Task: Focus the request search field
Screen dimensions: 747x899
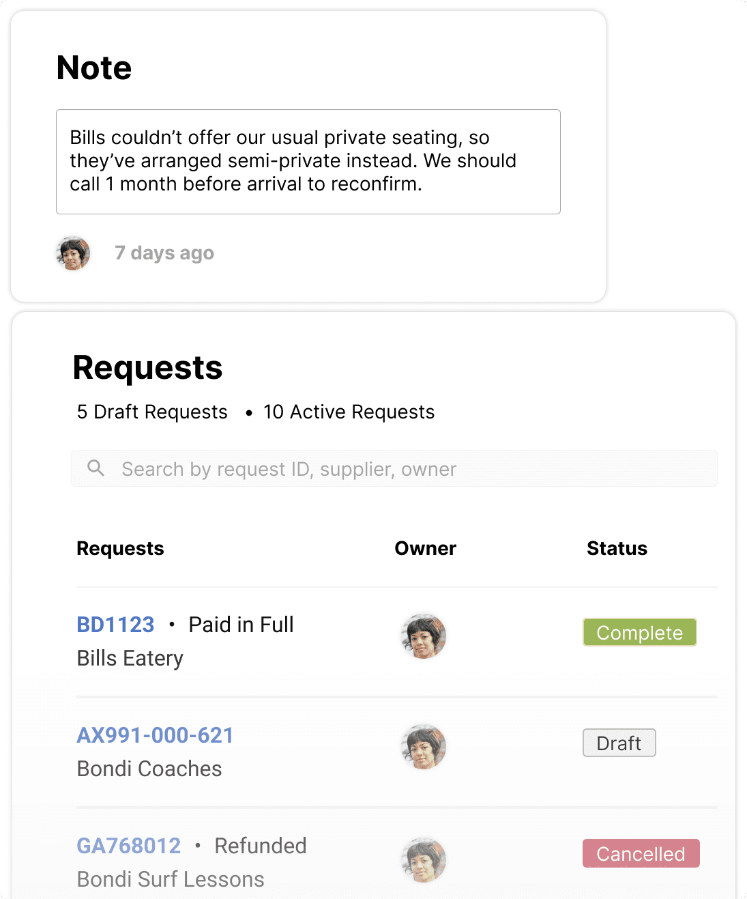Action: click(x=409, y=469)
